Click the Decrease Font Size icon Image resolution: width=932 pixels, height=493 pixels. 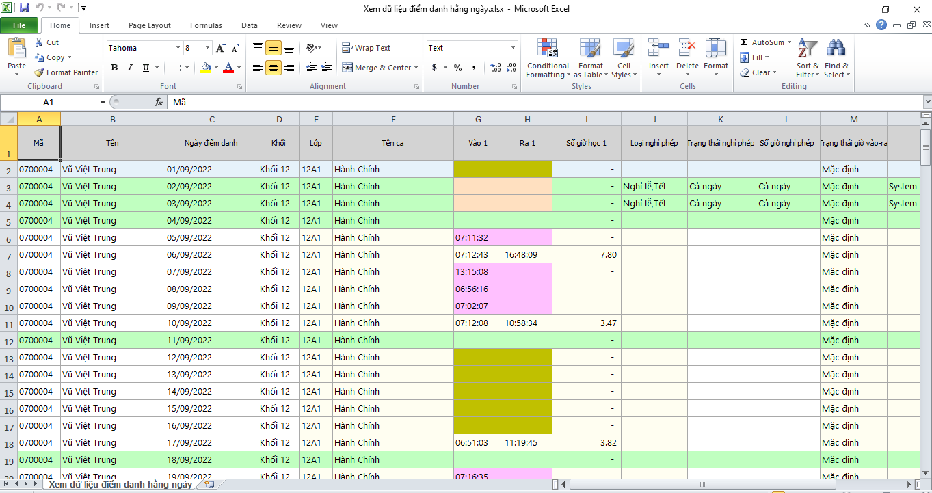tap(235, 48)
